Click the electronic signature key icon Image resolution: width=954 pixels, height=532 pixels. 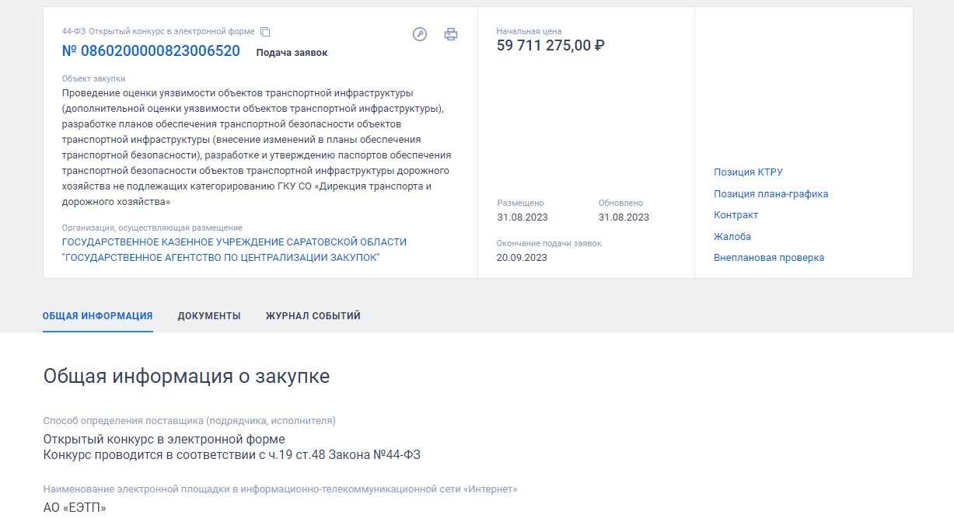420,34
